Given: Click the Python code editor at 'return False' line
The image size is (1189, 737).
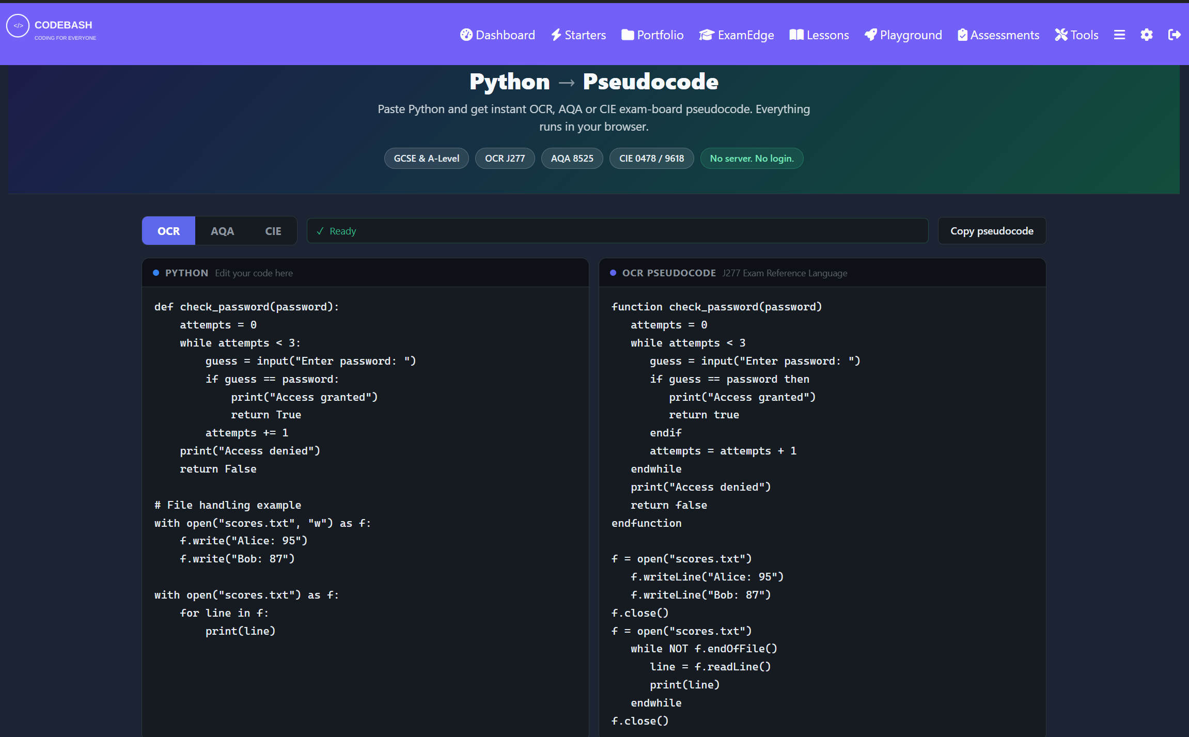Looking at the screenshot, I should pos(218,469).
